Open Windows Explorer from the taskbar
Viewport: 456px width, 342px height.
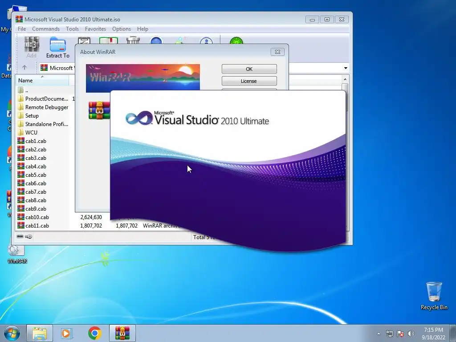[40, 333]
